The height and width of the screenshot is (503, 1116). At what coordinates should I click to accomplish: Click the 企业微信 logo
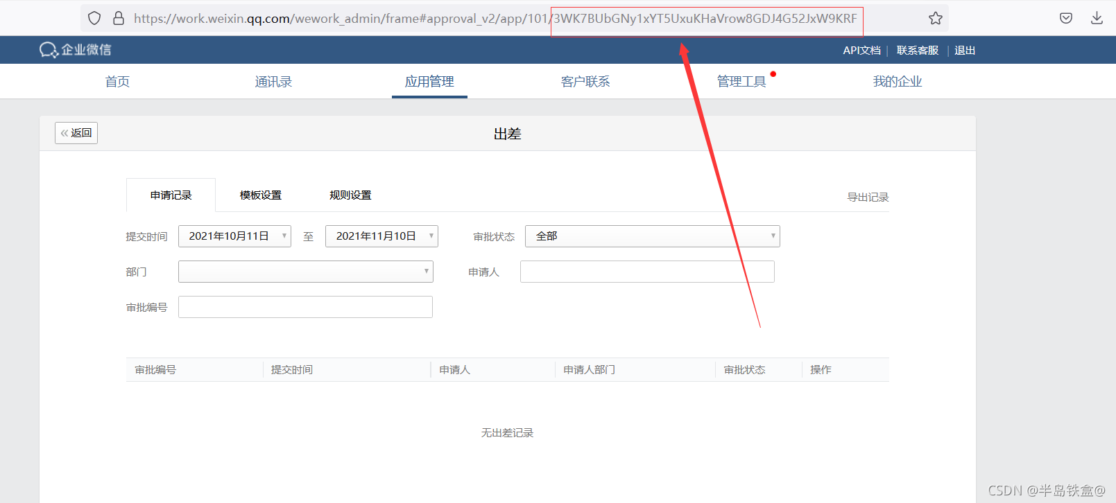[x=75, y=50]
